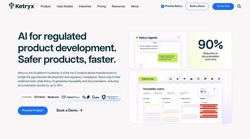Image resolution: width=250 pixels, height=139 pixels.
Task: Click the "Trusted By:" label
Action: (x=27, y=97)
